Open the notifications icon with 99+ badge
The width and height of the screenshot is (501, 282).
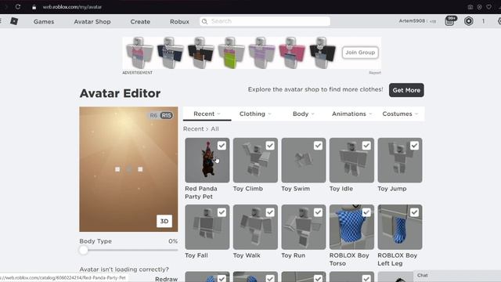tap(450, 21)
